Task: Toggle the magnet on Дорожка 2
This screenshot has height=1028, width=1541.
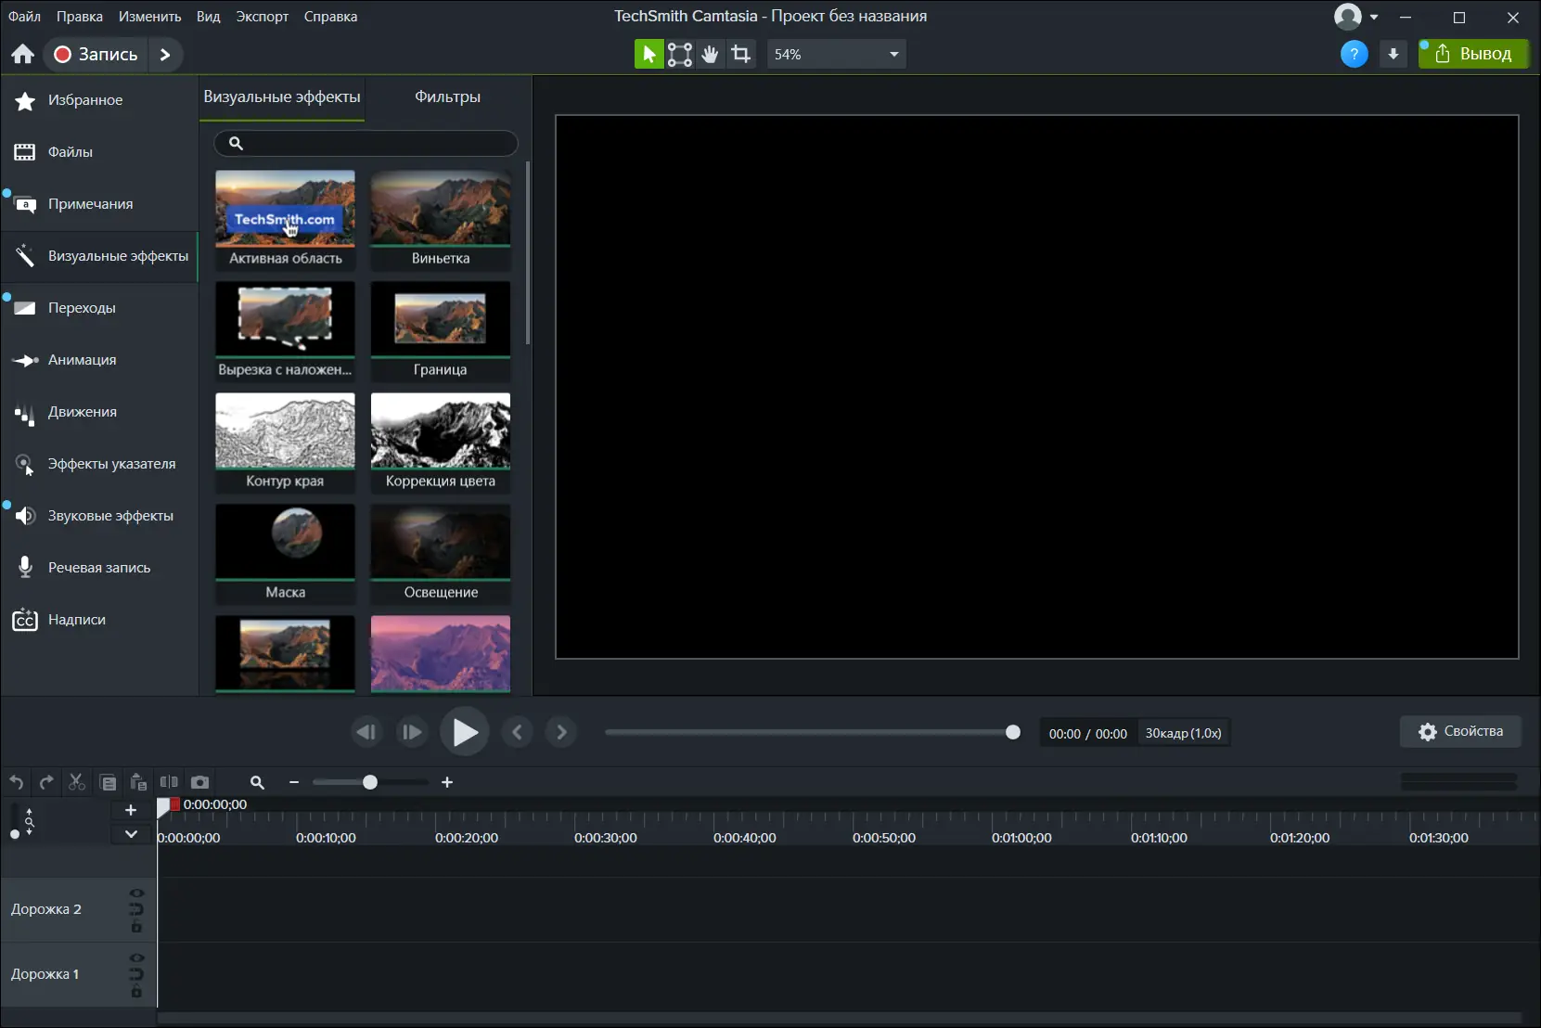Action: [x=136, y=909]
